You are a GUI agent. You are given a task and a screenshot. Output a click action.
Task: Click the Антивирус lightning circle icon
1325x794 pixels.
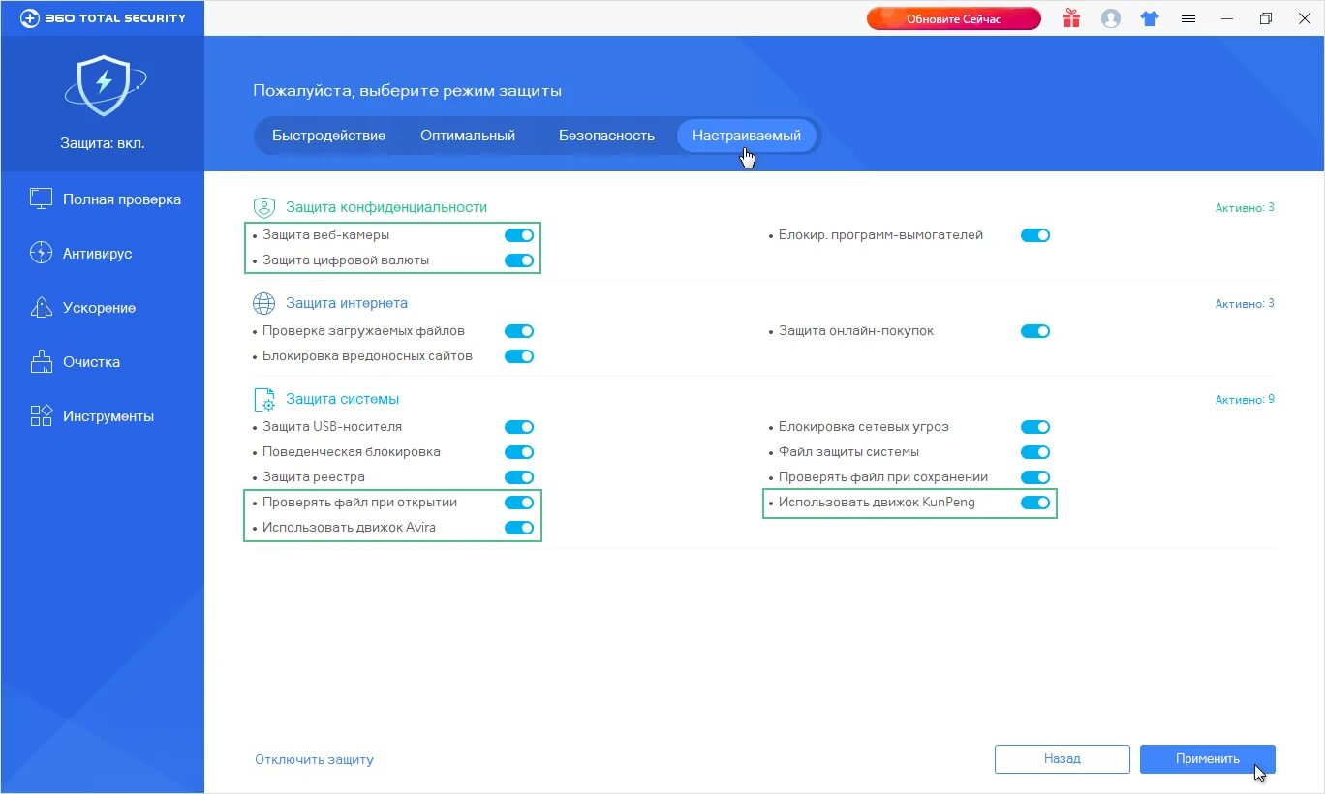[x=42, y=254]
